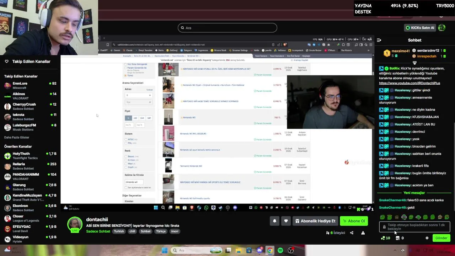Open the DontachiPlus YouTube link in chat

coord(409,83)
